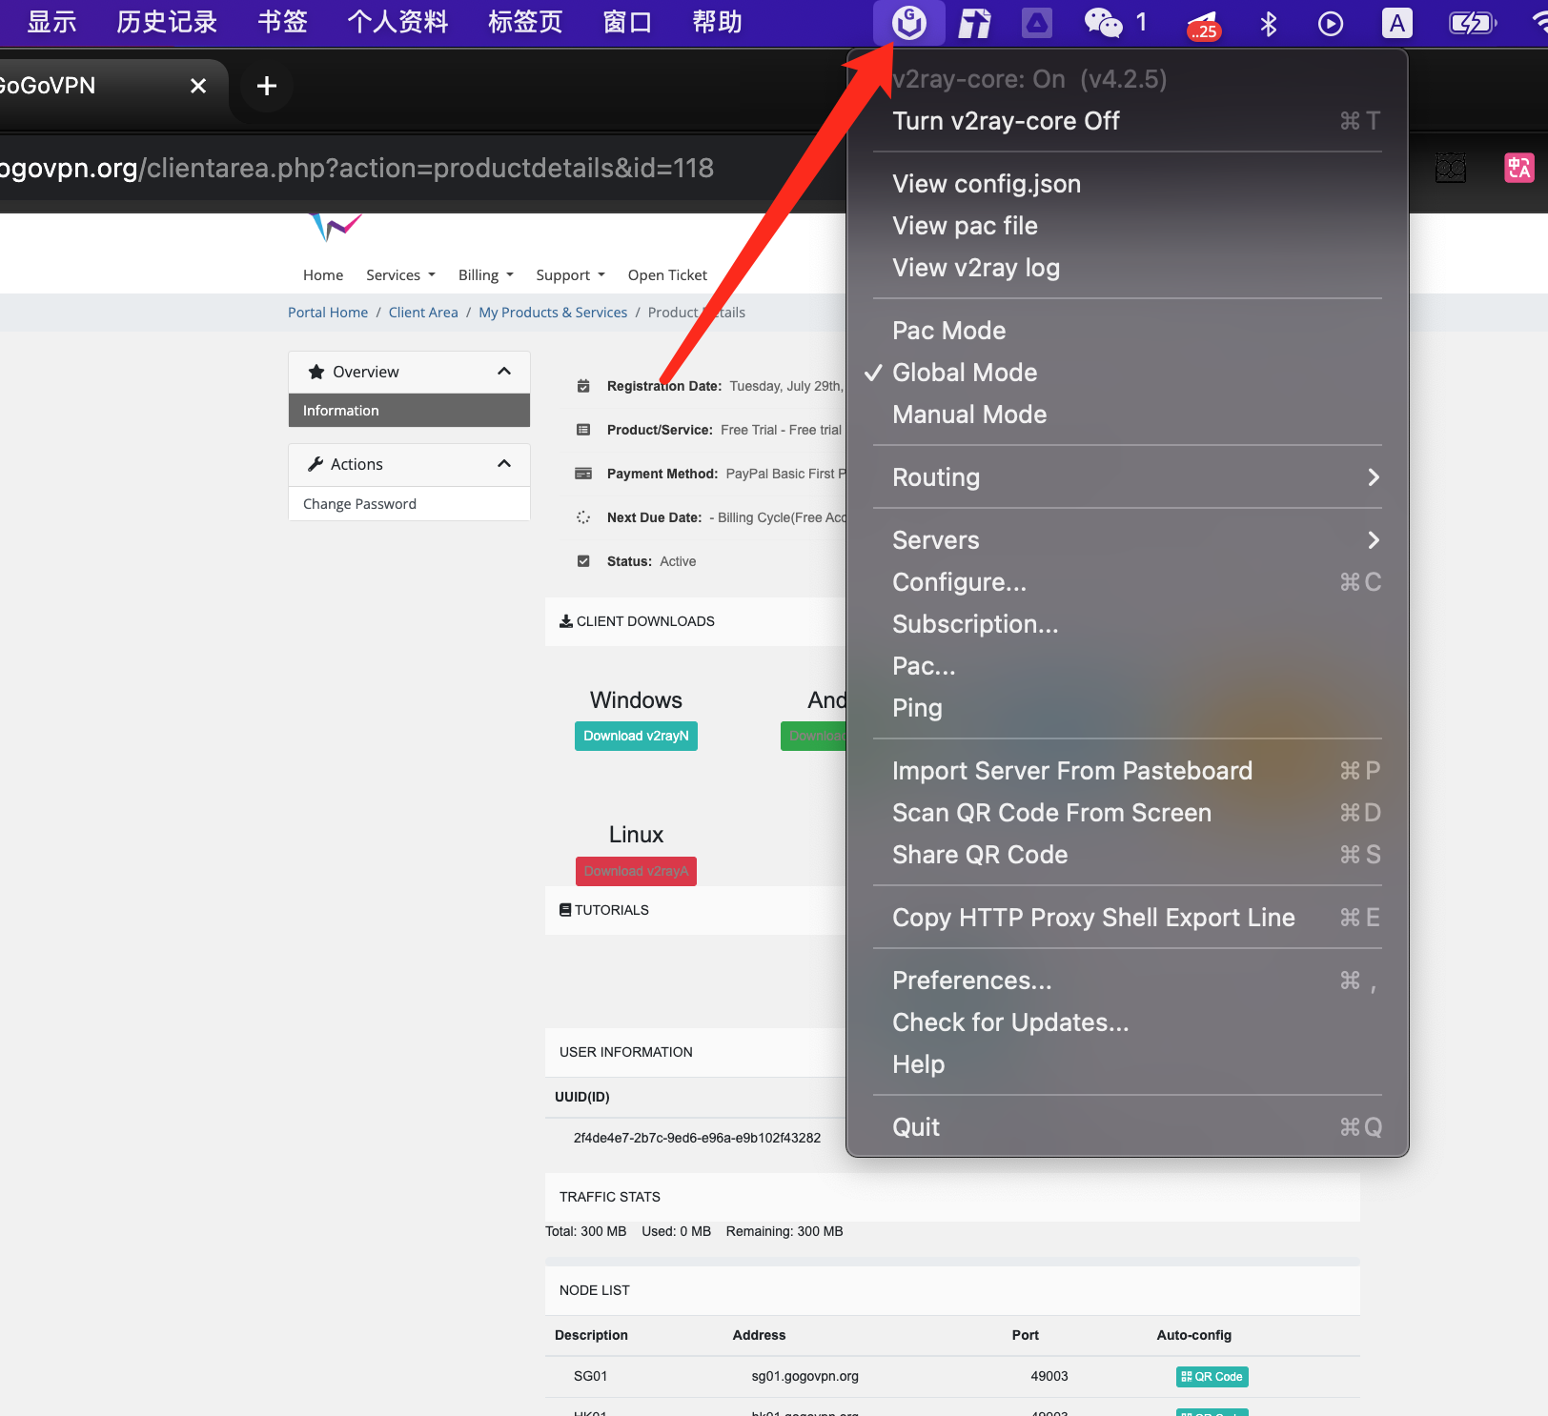Follow the My Products & Services breadcrumb
The width and height of the screenshot is (1548, 1416).
point(553,313)
